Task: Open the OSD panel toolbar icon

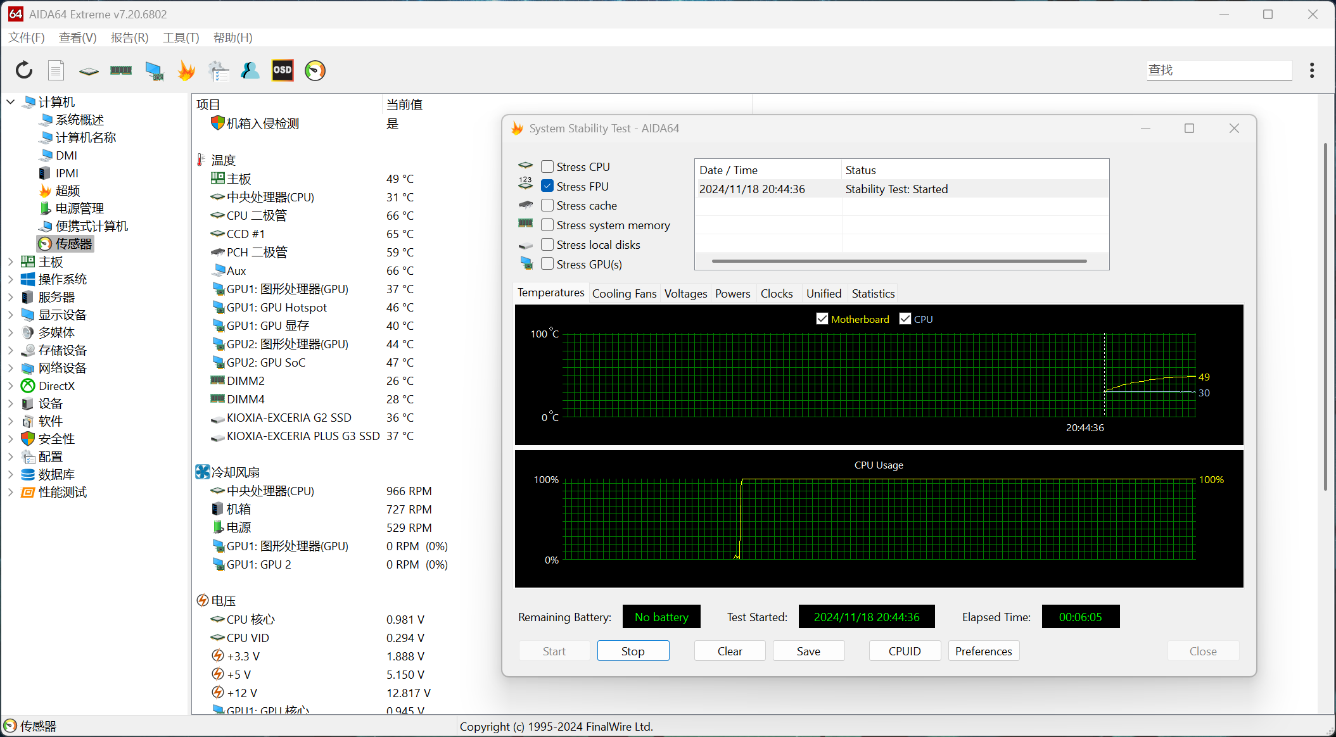Action: coord(283,70)
